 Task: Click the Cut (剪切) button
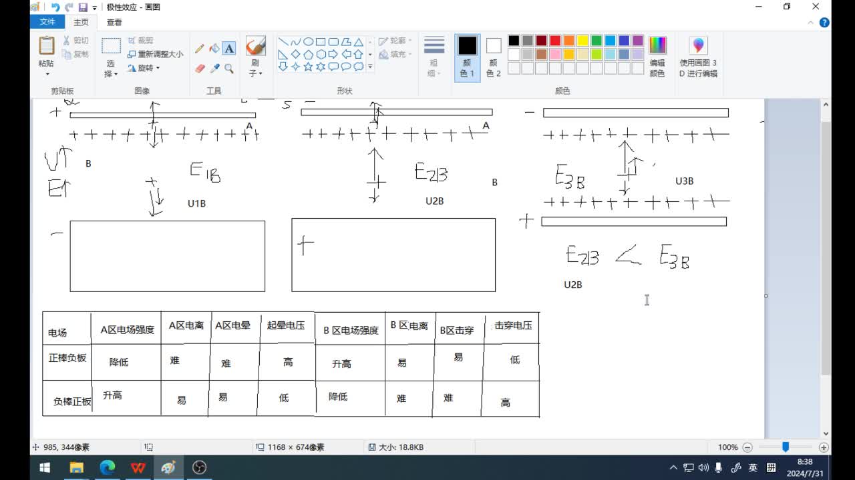pos(75,41)
